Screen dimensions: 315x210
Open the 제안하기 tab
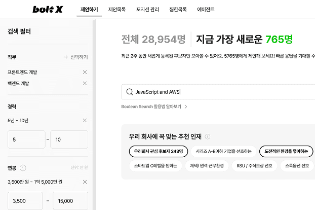(x=89, y=10)
